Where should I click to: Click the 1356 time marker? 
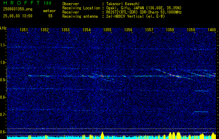coord(128,30)
